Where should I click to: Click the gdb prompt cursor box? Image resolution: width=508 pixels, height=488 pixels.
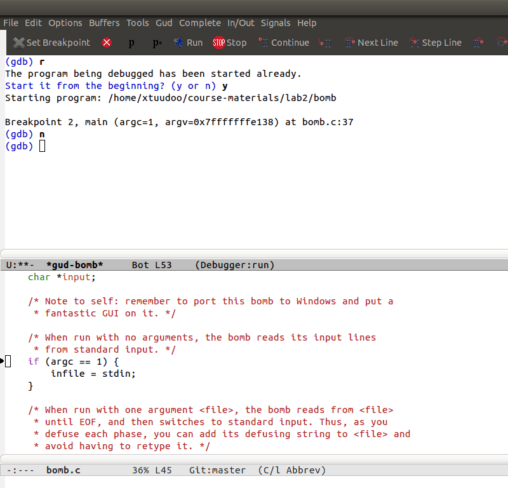[x=42, y=146]
